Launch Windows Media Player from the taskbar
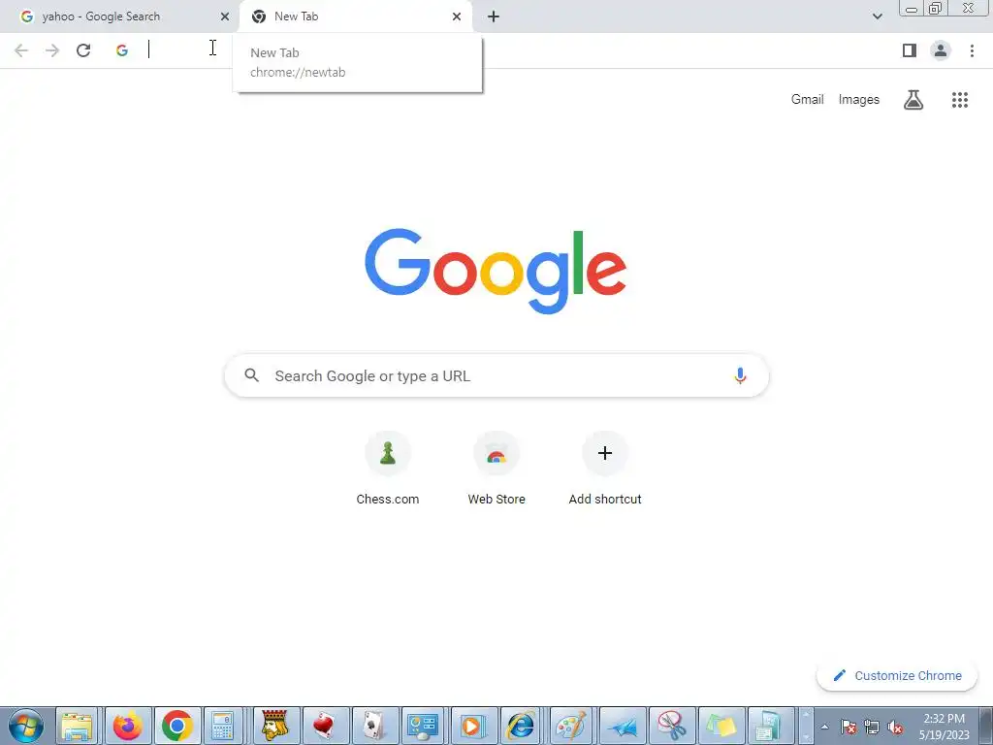 (472, 726)
